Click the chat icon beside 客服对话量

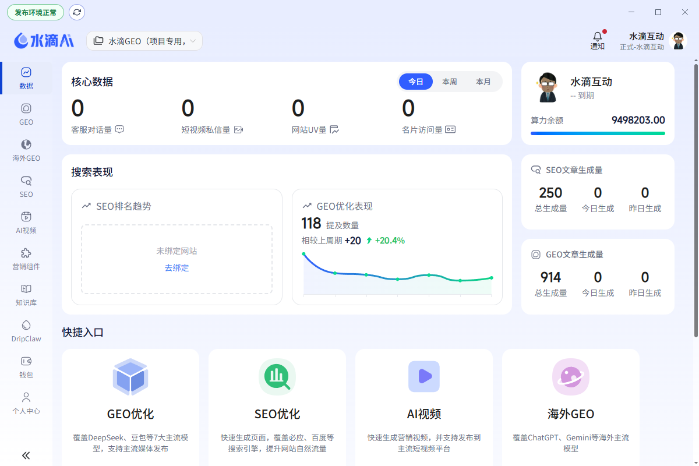[119, 129]
